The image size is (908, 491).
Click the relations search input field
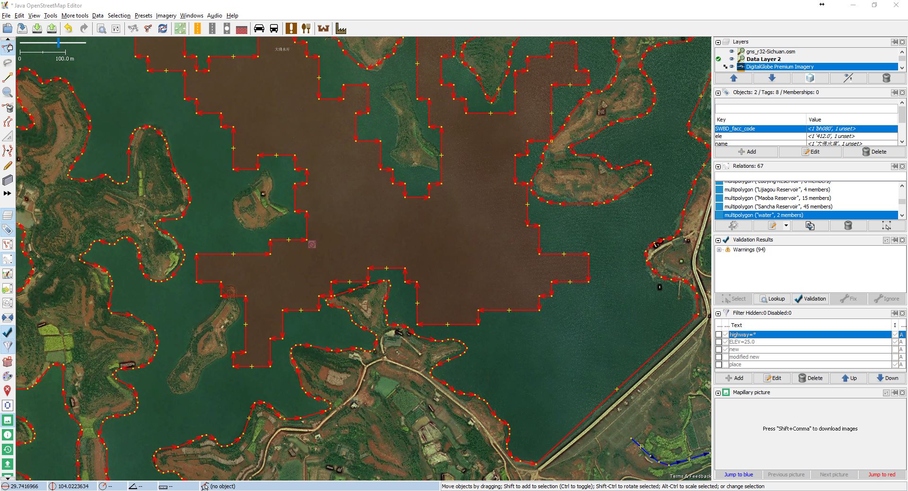point(810,176)
